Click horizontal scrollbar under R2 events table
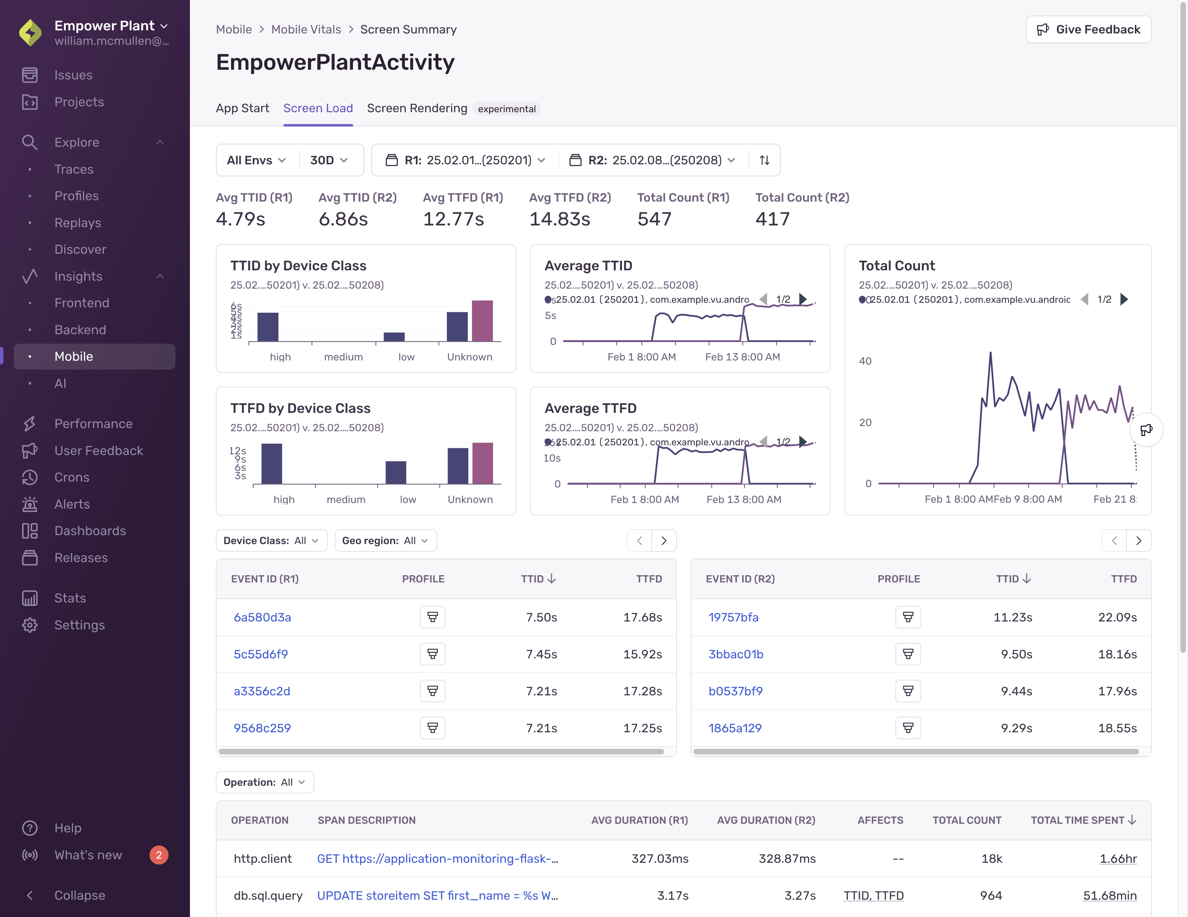 pyautogui.click(x=916, y=752)
